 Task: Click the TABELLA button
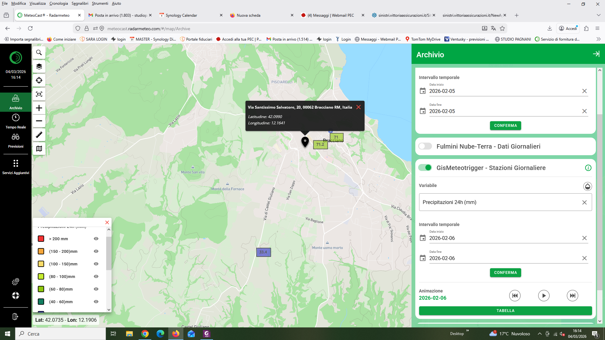point(505,311)
